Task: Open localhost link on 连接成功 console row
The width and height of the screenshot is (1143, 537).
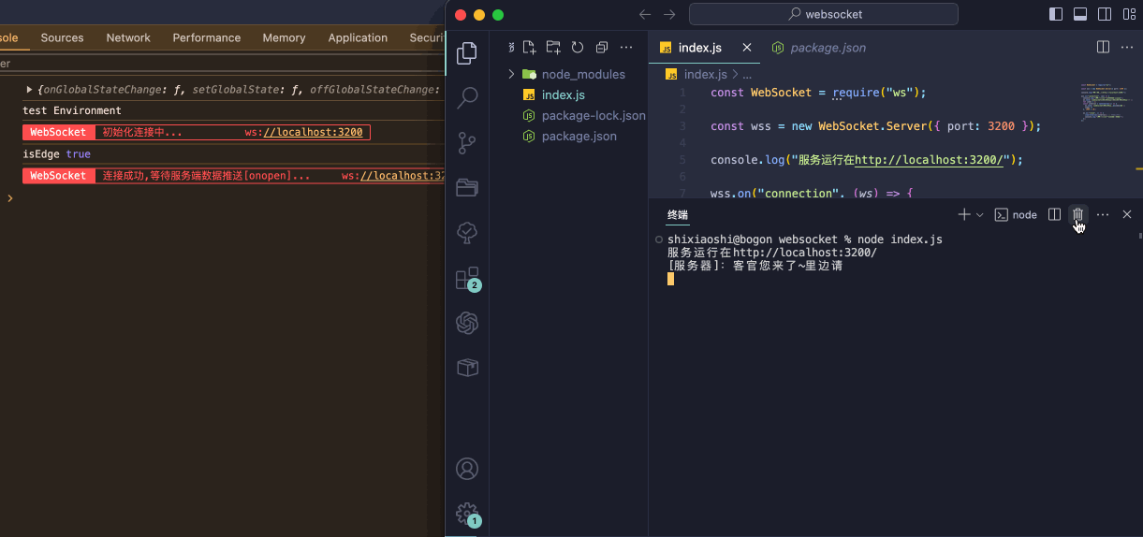Action: [402, 176]
